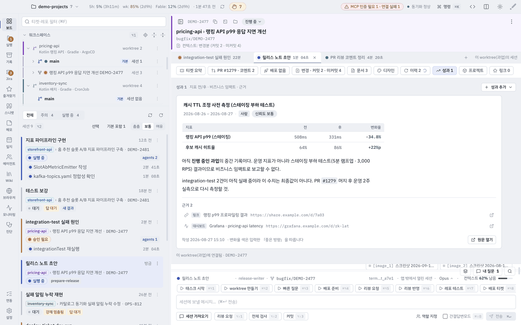Set list density to 여유
The height and width of the screenshot is (325, 521).
[159, 126]
